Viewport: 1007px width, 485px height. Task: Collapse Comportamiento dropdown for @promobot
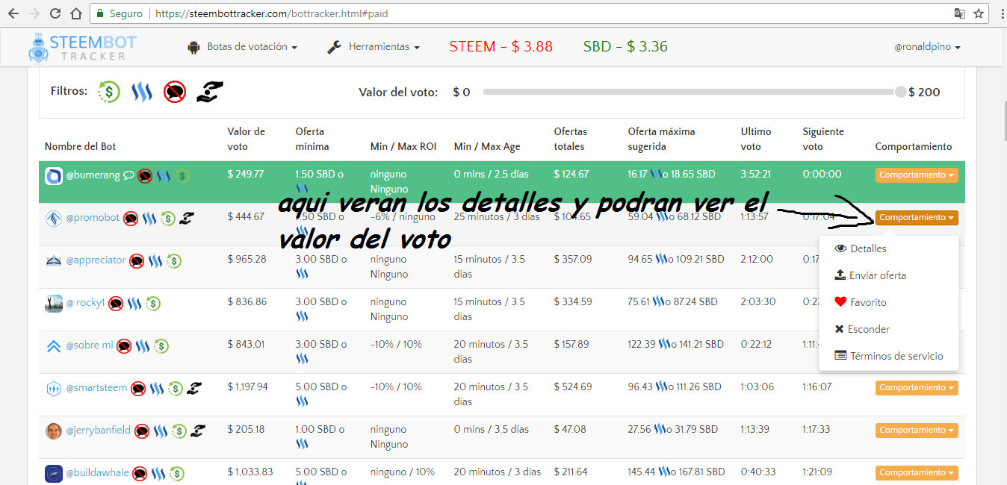pyautogui.click(x=917, y=218)
